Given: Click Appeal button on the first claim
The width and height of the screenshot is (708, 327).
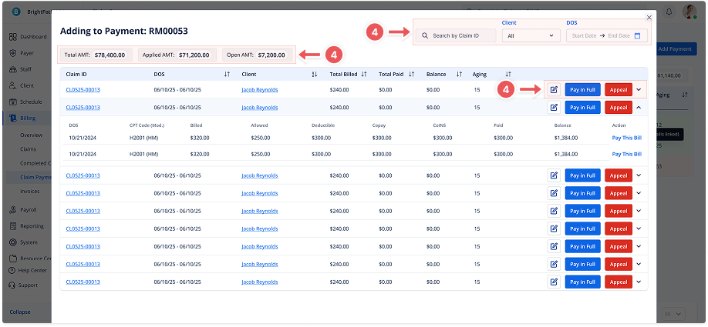Looking at the screenshot, I should coord(619,90).
